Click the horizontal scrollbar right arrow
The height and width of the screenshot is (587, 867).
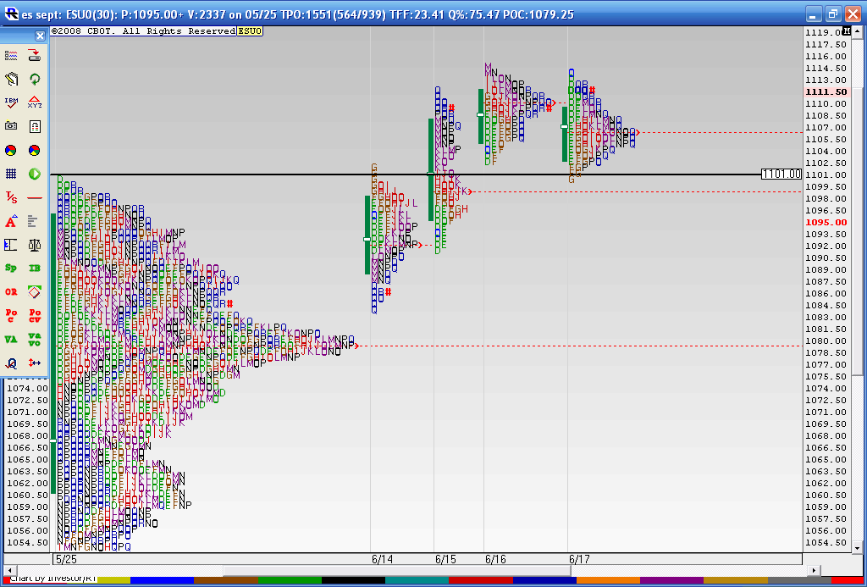tap(813, 570)
